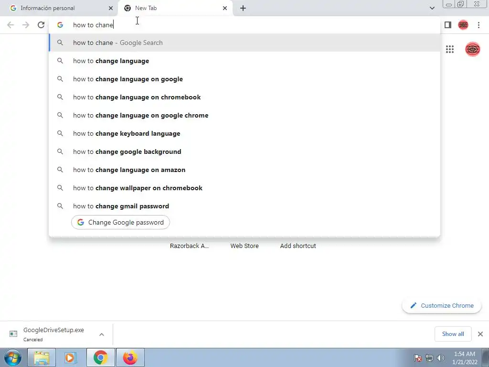Choose 'how to change language on google chrome'
489x367 pixels.
point(244,115)
